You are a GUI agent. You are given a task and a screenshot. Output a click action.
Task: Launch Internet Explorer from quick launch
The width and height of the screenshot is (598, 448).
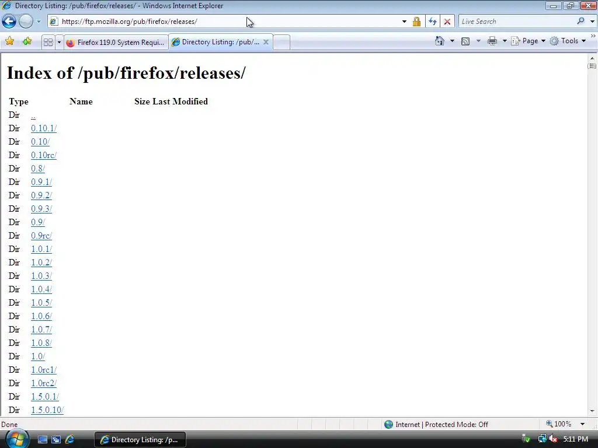[x=70, y=440]
